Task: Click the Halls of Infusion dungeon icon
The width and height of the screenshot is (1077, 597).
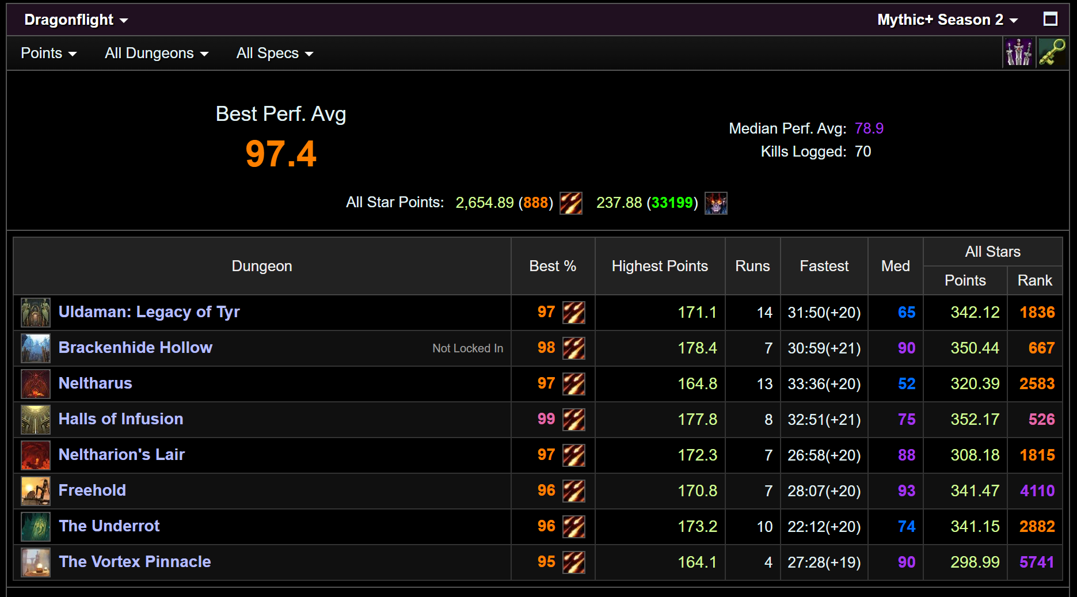Action: (x=35, y=420)
